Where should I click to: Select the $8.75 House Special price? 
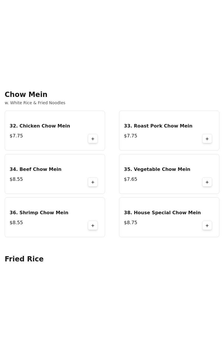click(131, 223)
